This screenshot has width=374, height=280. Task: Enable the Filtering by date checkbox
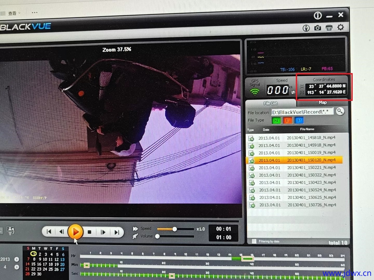click(254, 241)
